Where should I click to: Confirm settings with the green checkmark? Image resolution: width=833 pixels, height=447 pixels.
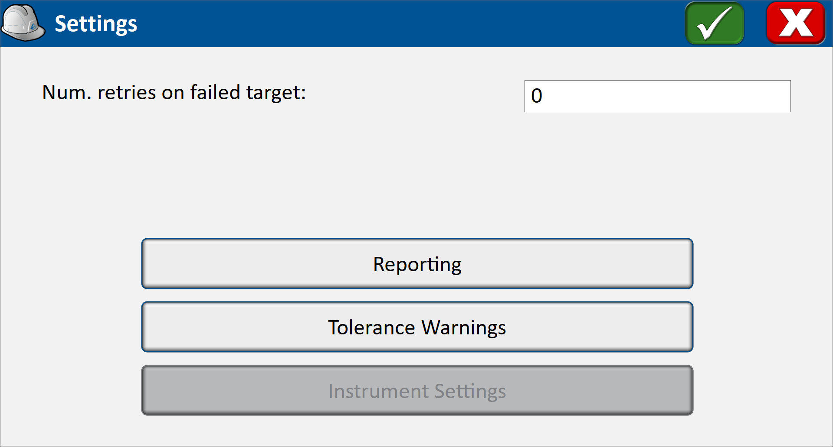tap(715, 23)
